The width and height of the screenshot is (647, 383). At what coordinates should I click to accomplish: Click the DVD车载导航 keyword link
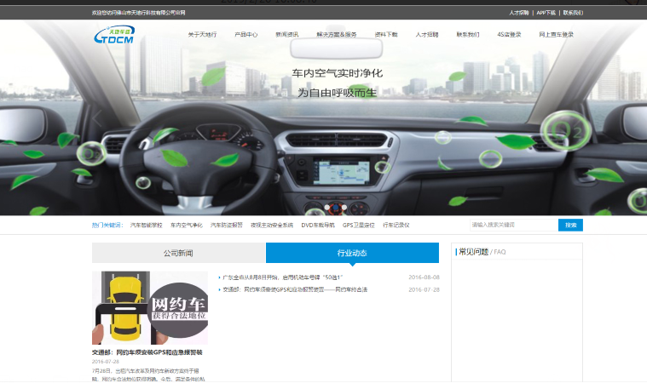(317, 226)
